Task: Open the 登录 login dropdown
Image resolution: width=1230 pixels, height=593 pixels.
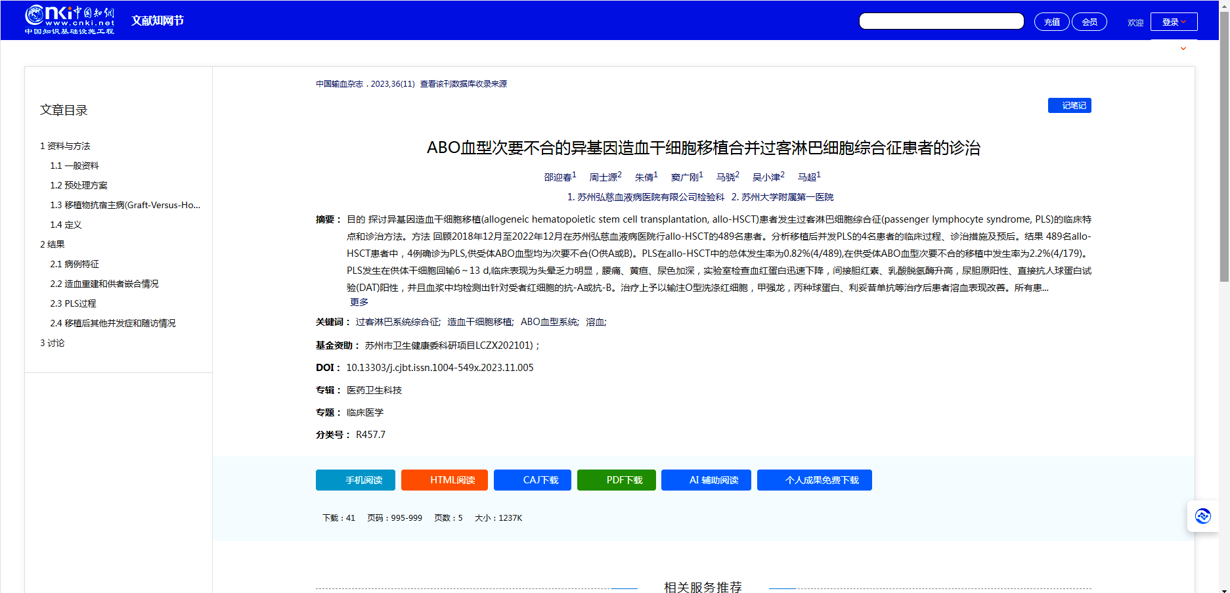Action: [1174, 22]
